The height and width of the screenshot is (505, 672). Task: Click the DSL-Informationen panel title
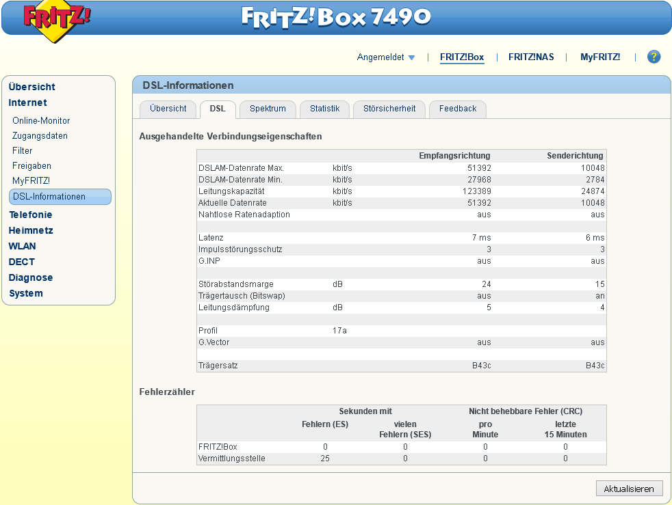pyautogui.click(x=188, y=85)
